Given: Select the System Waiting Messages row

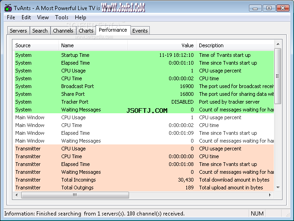Looking at the screenshot, I should point(144,110).
